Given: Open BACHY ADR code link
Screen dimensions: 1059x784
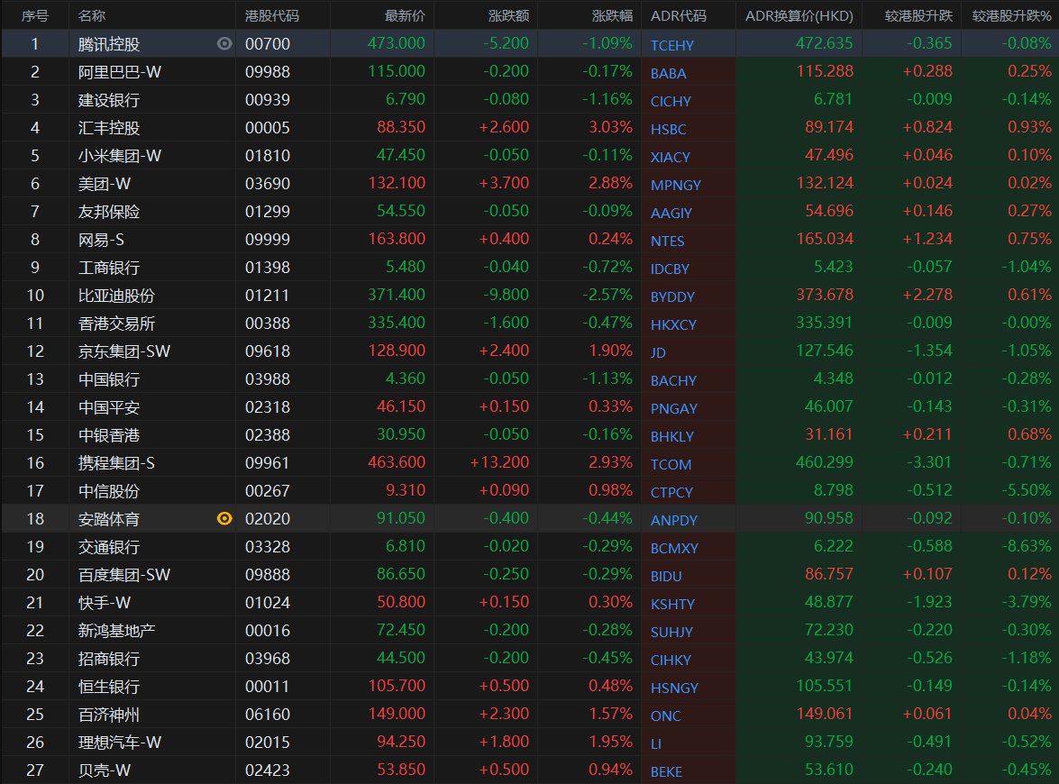Looking at the screenshot, I should click(x=673, y=380).
